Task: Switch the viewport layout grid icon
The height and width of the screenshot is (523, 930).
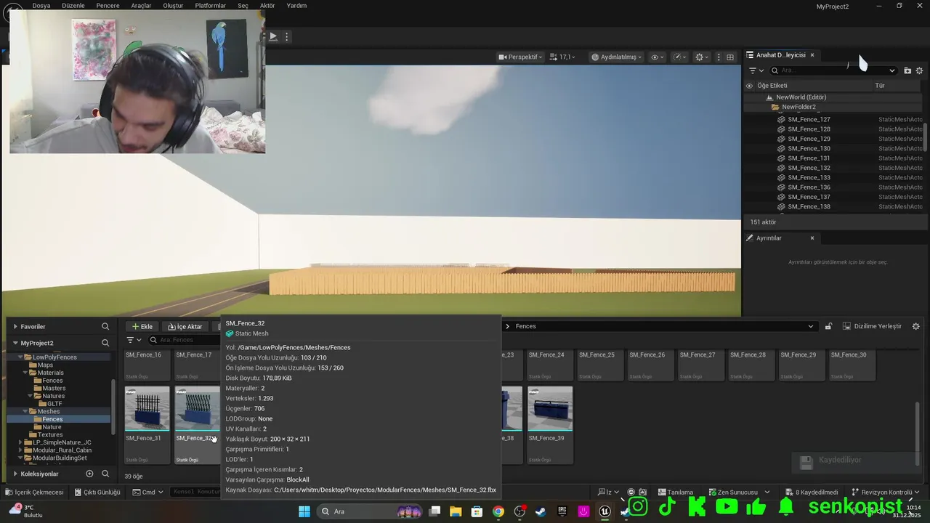Action: click(730, 57)
